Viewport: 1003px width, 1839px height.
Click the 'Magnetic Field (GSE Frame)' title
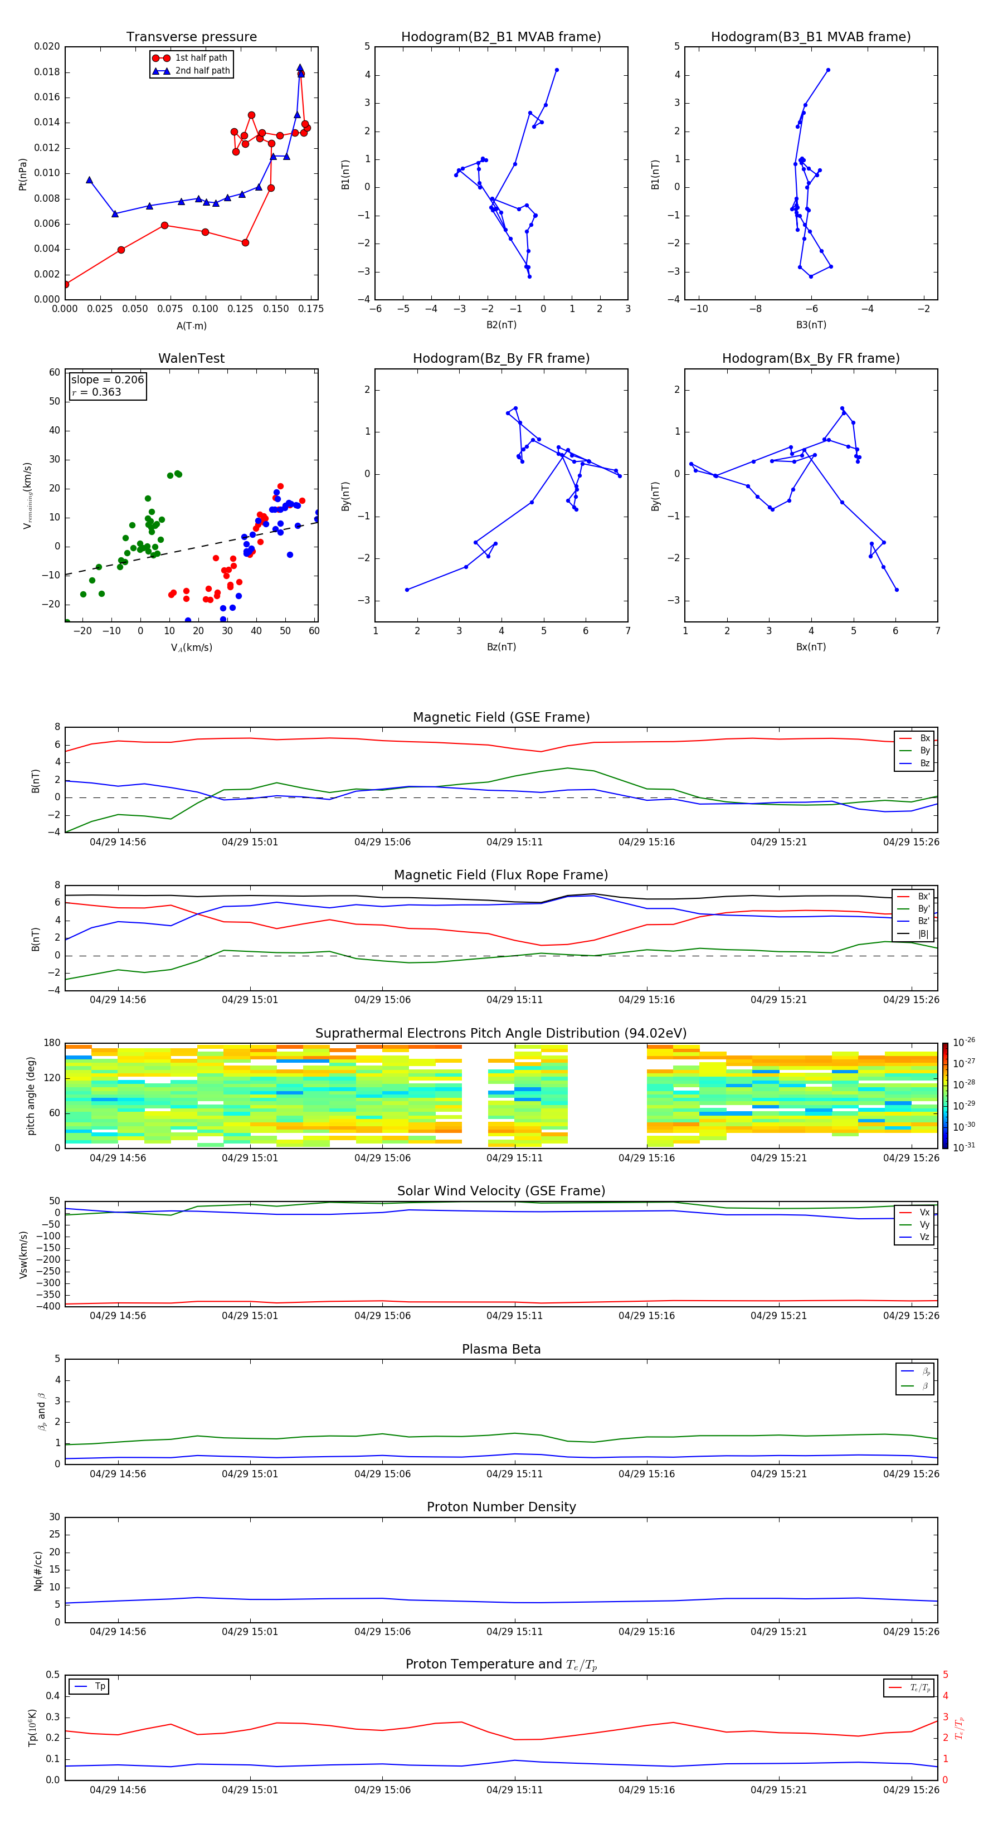501,717
